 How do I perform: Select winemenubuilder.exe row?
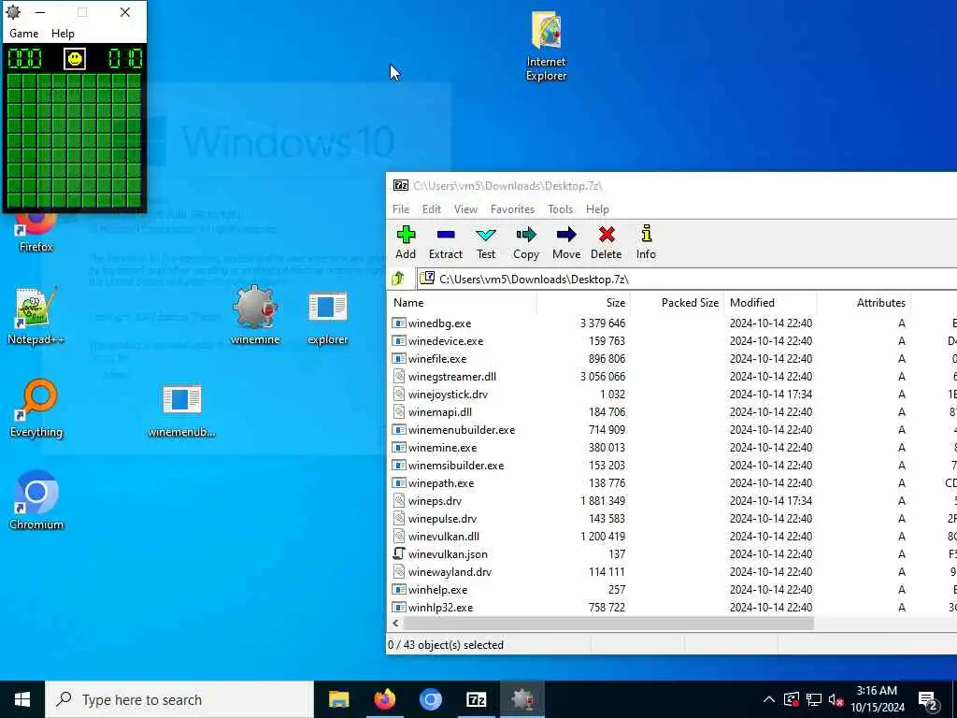pyautogui.click(x=671, y=430)
